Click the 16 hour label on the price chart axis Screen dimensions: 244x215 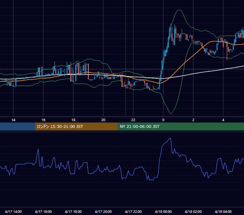point(43,120)
